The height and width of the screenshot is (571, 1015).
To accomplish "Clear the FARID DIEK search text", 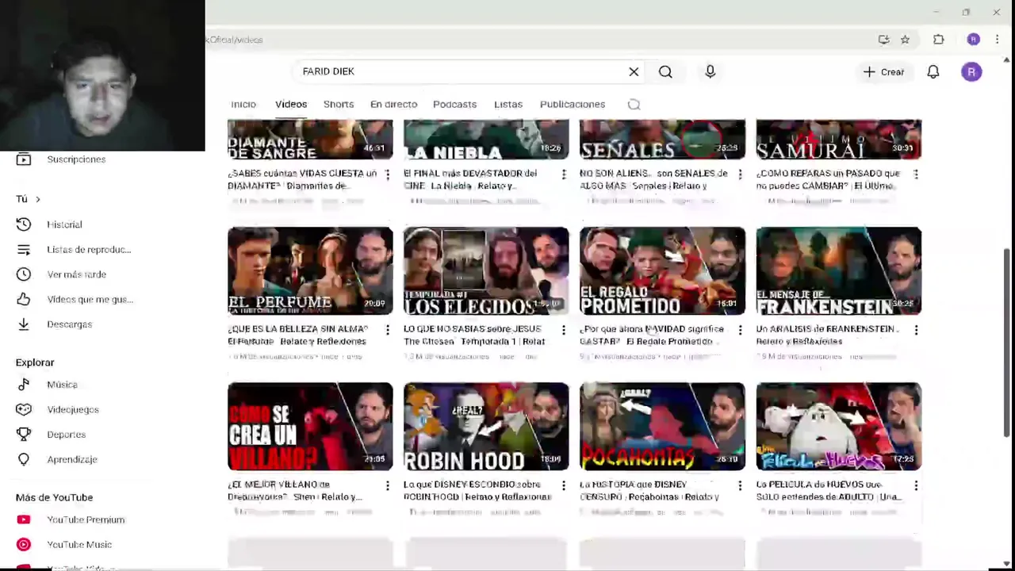I will pos(634,72).
